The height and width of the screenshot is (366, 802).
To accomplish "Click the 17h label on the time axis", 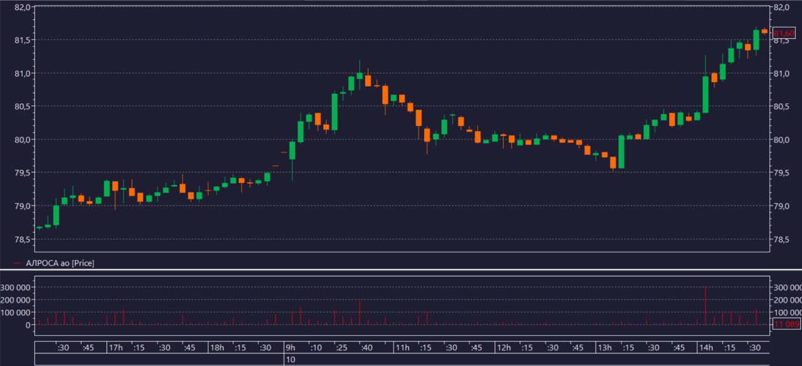I will click(x=116, y=347).
